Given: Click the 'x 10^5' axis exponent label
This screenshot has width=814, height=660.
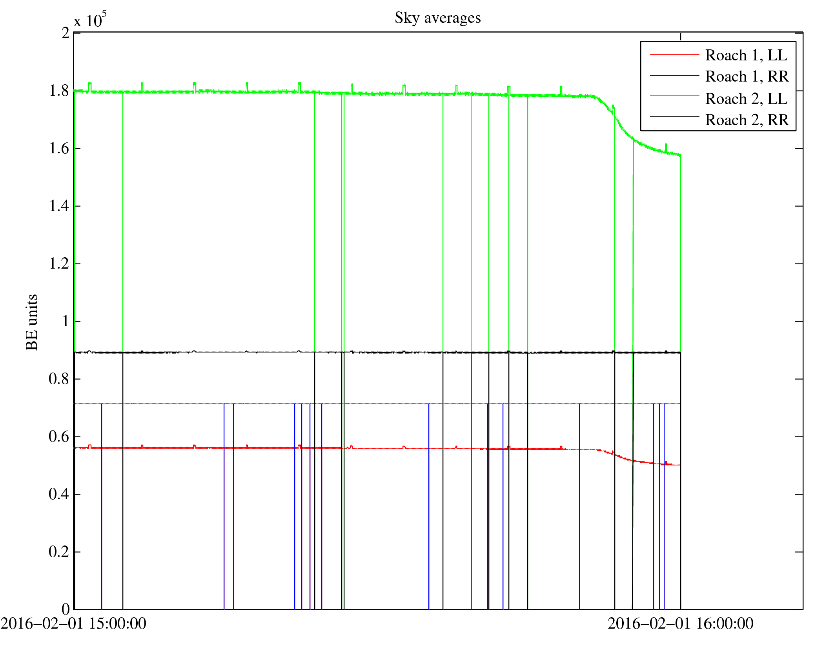Looking at the screenshot, I should click(x=90, y=20).
